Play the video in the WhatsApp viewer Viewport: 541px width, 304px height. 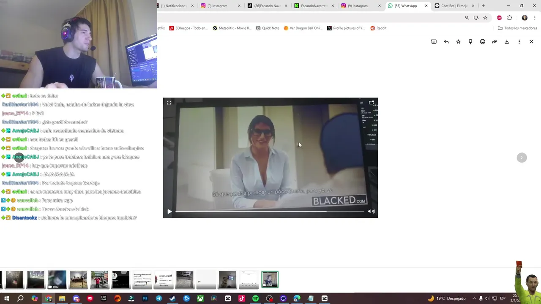(x=169, y=212)
